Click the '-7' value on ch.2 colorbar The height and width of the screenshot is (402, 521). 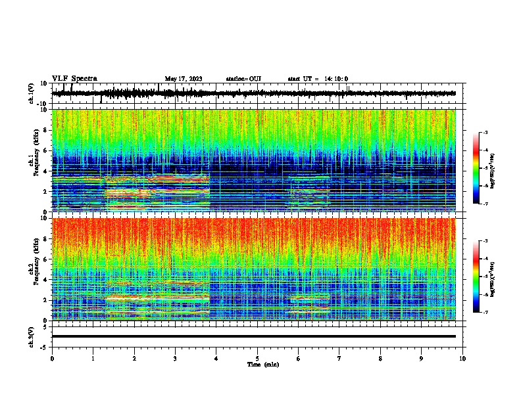click(x=485, y=313)
